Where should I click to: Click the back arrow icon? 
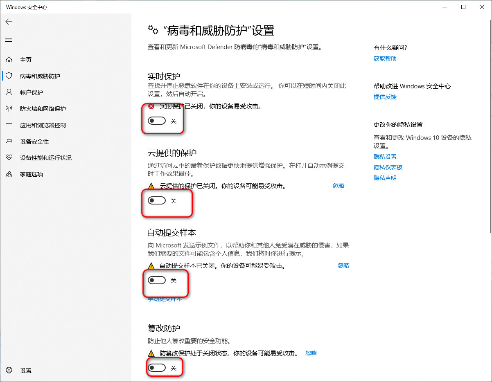(x=9, y=22)
